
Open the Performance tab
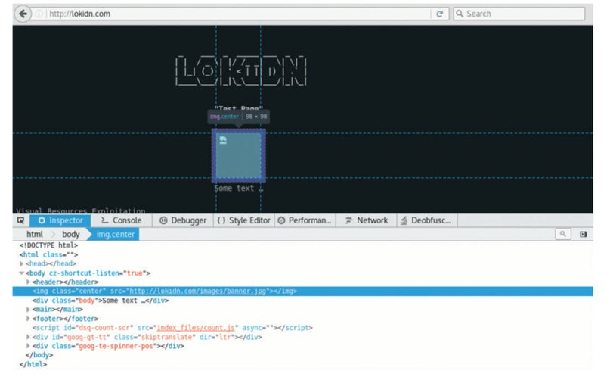tap(305, 220)
